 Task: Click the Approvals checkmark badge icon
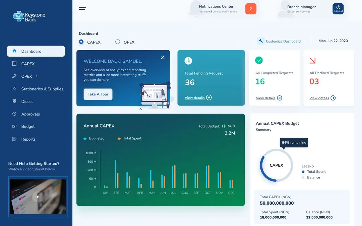pos(14,114)
